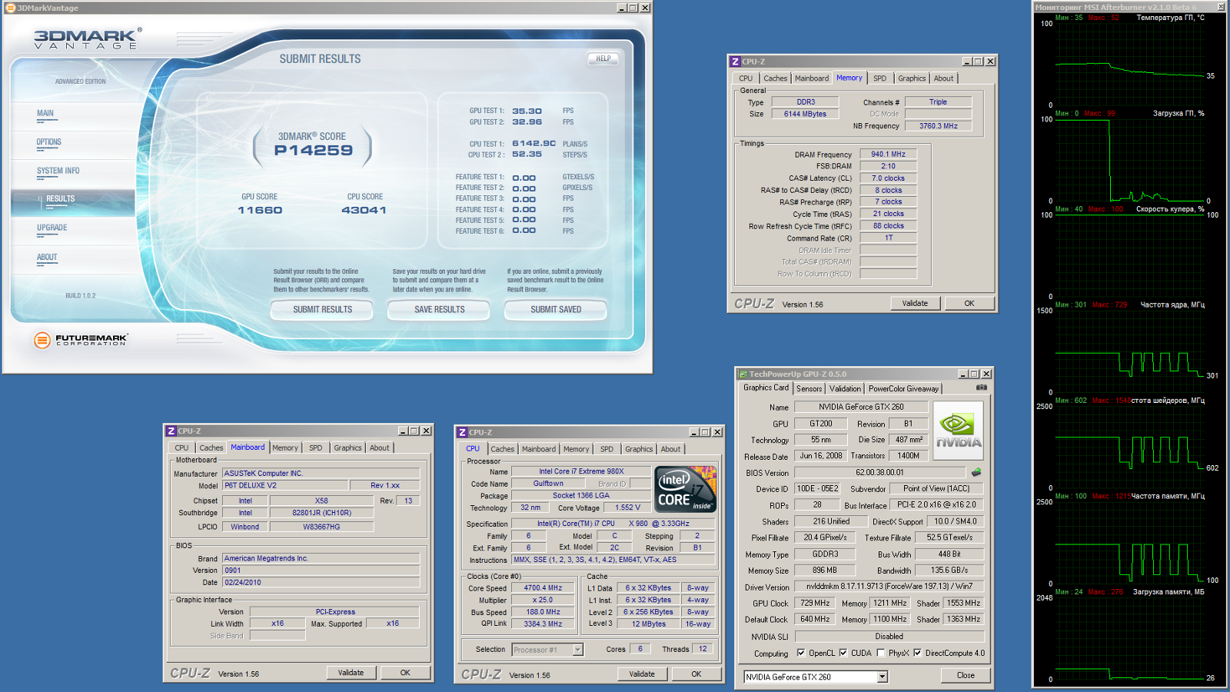The height and width of the screenshot is (692, 1230).
Task: Click the 3DMark score P14259
Action: 314,151
